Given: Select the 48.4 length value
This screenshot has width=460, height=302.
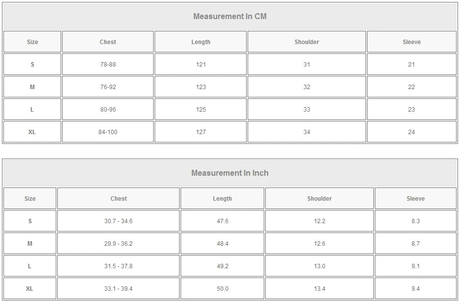Looking at the screenshot, I should [x=222, y=244].
